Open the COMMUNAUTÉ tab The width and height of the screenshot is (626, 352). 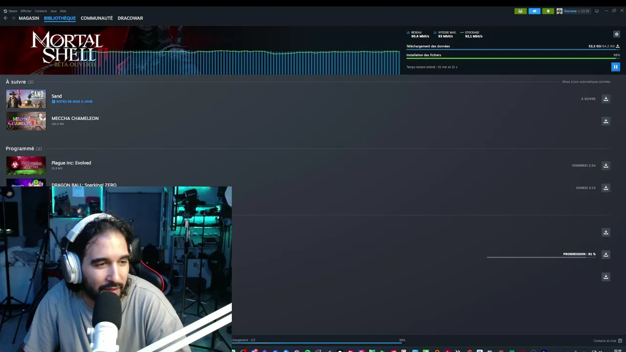[97, 18]
